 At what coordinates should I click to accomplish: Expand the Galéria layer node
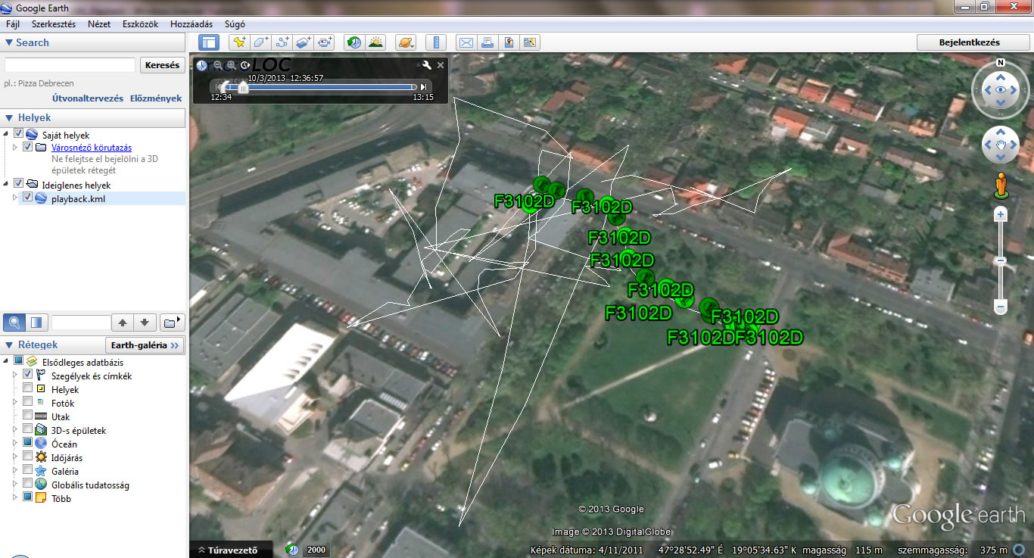click(15, 470)
